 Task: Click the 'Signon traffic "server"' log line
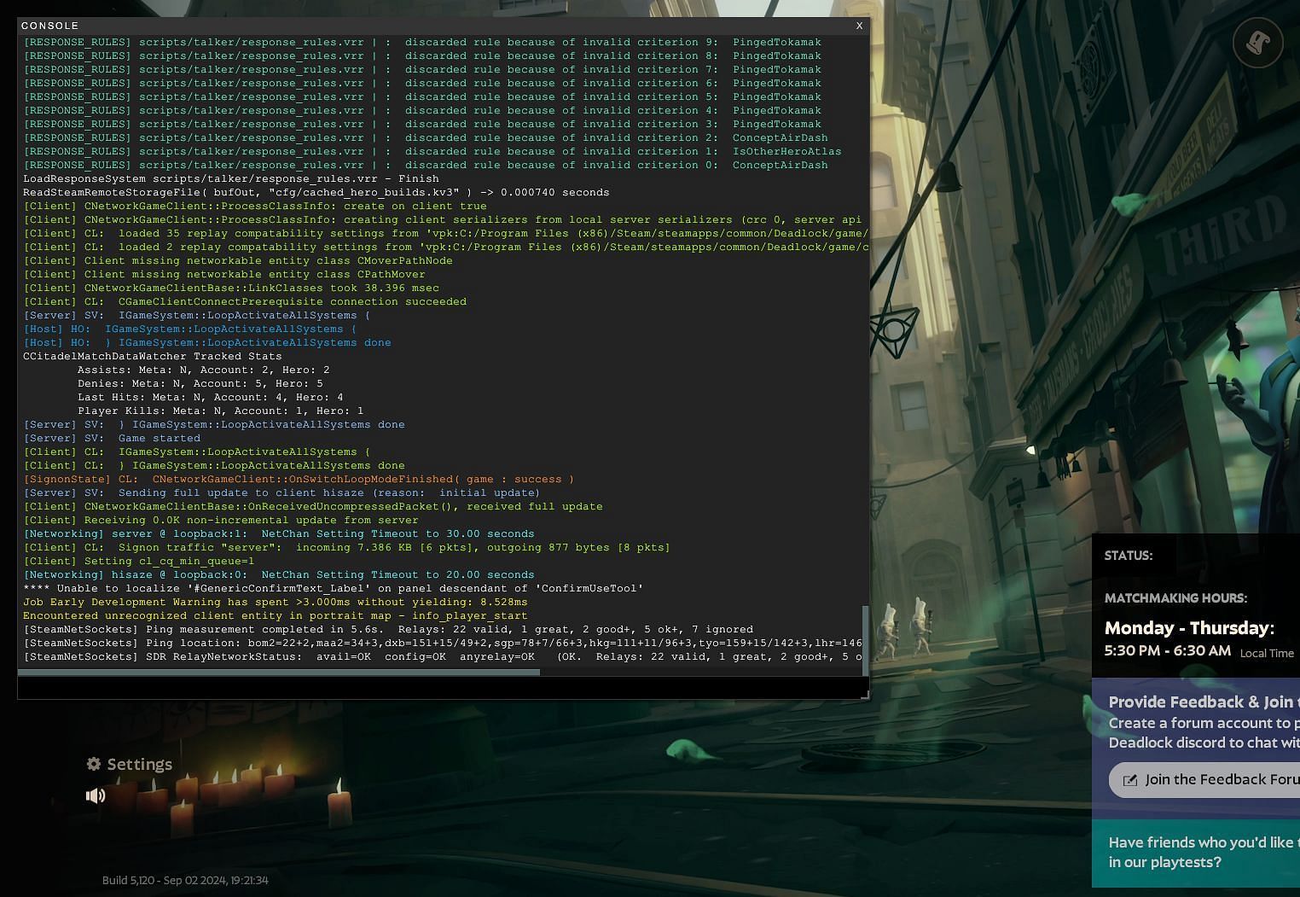point(346,547)
